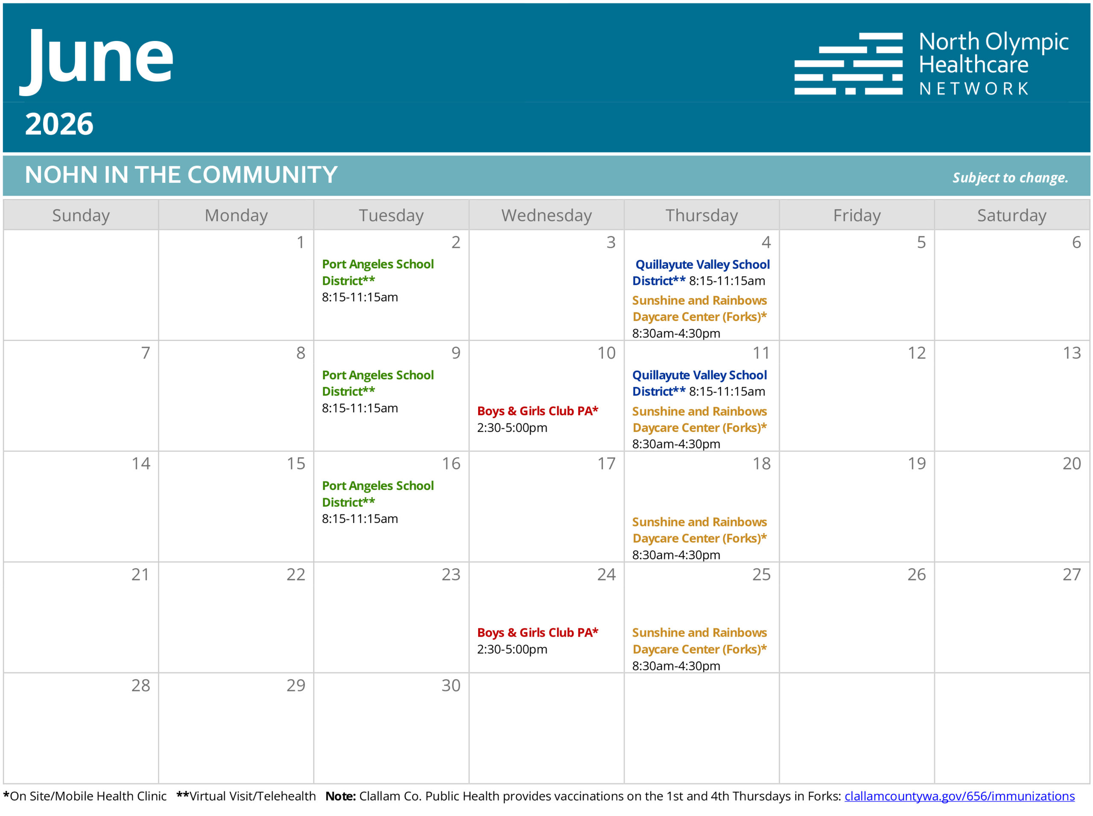This screenshot has height=816, width=1093.
Task: Click the NOHN IN THE COMMUNITY heading
Action: 181,174
